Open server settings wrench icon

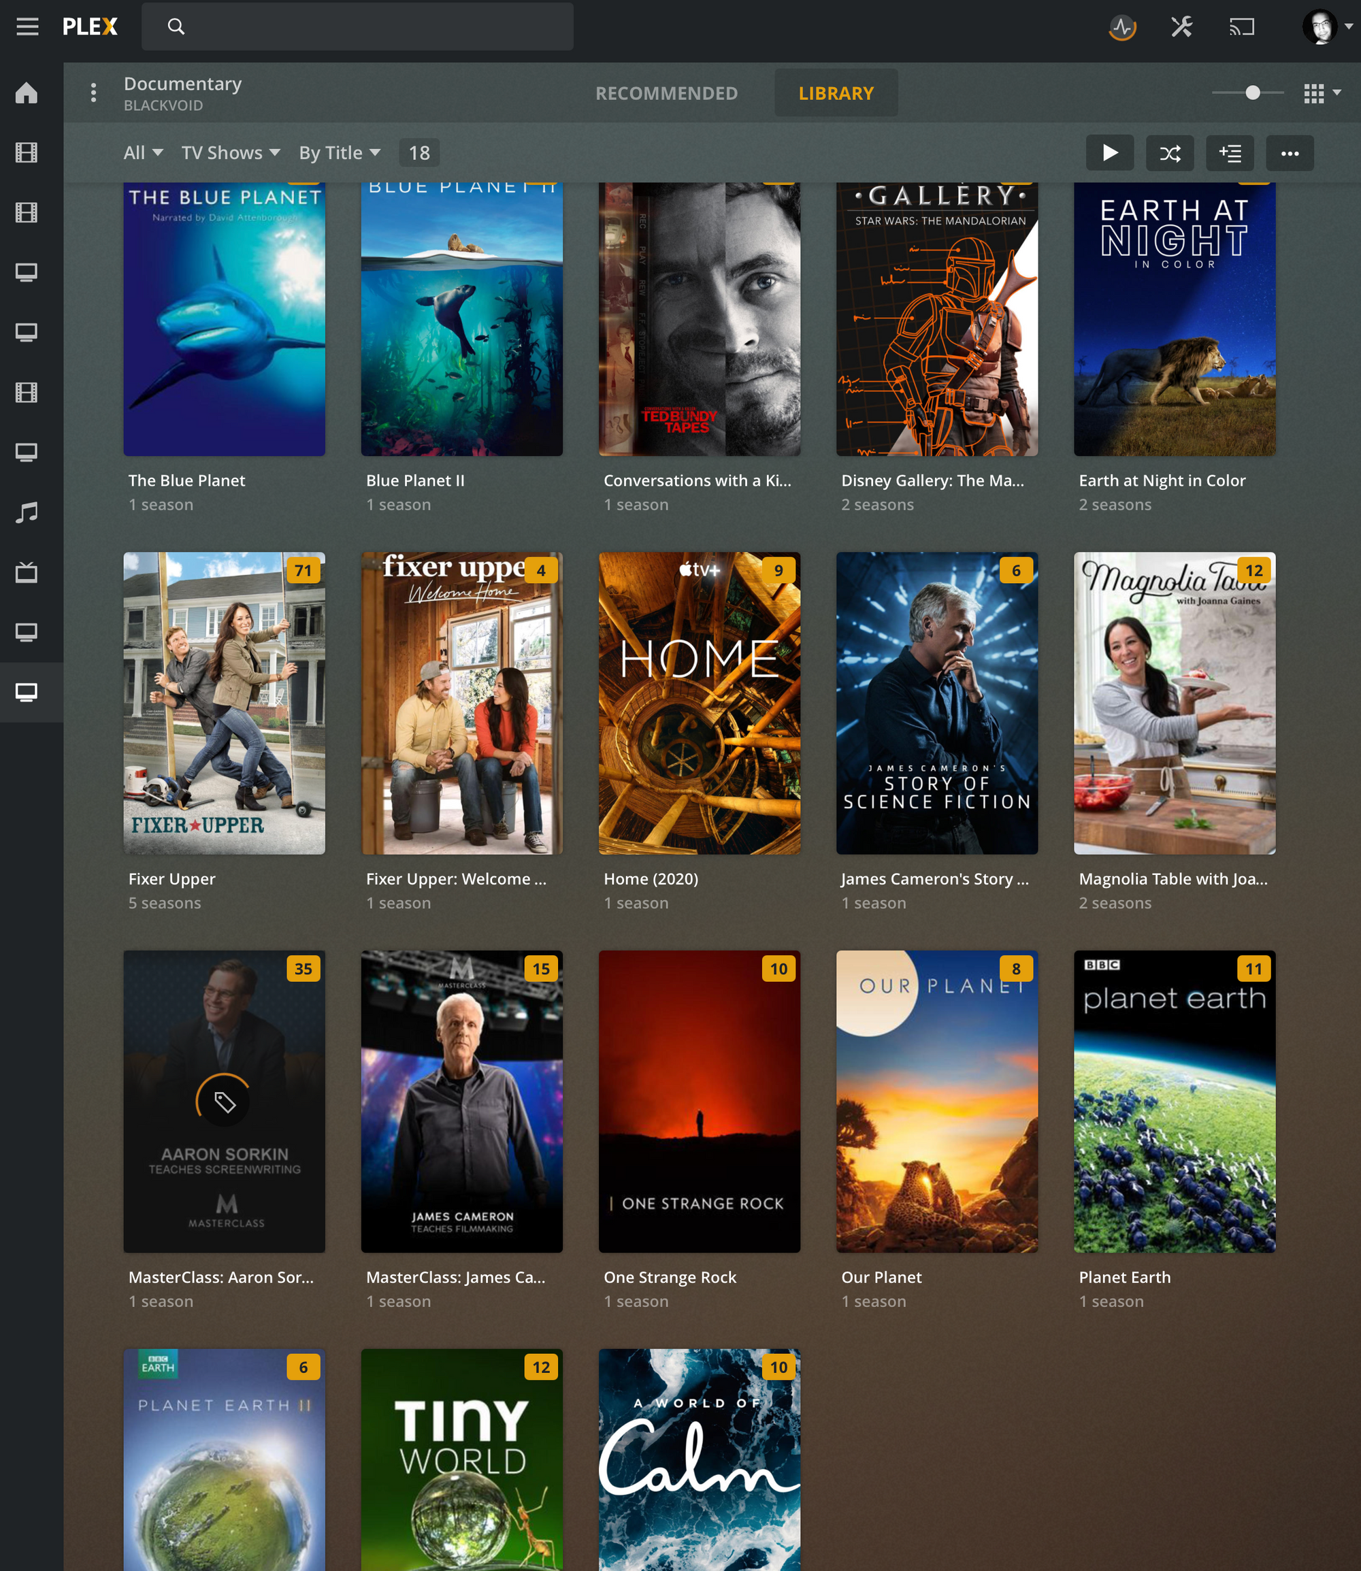click(x=1182, y=27)
